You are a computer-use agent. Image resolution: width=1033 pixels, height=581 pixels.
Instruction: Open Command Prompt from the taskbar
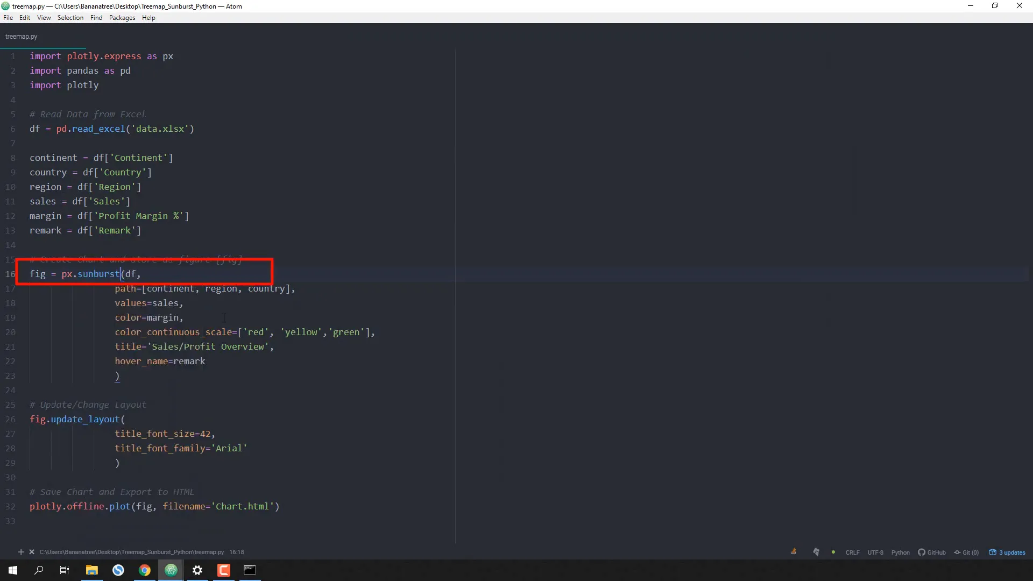(250, 570)
